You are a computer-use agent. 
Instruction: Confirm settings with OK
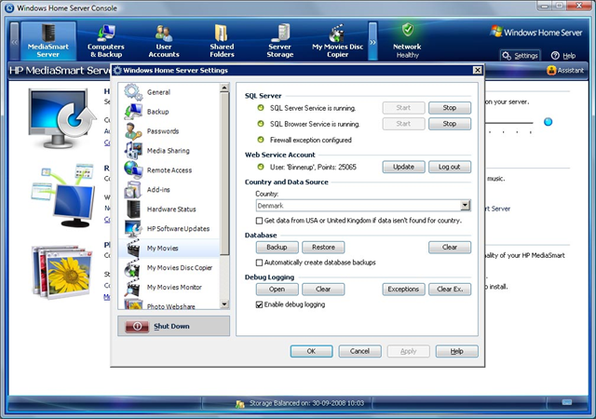point(311,351)
